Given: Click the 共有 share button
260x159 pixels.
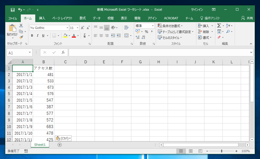Looking at the screenshot, I should 247,18.
